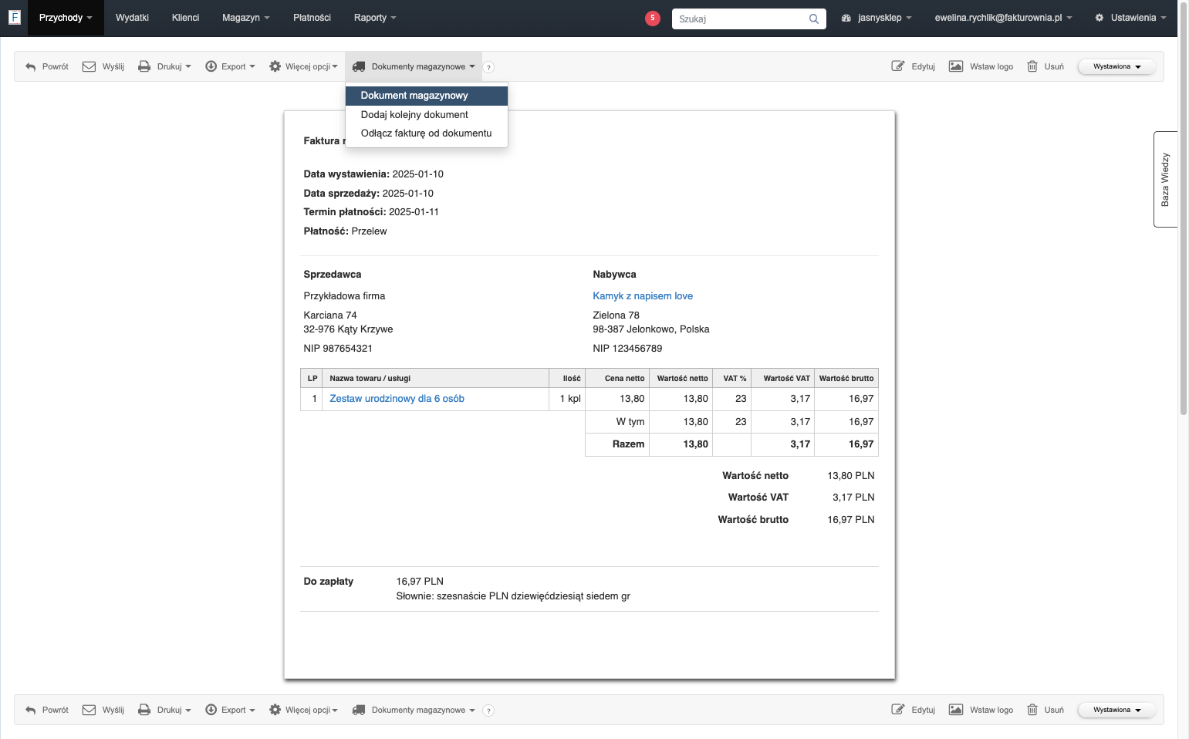Open the top Drukuj dropdown
This screenshot has width=1189, height=739.
click(x=164, y=66)
